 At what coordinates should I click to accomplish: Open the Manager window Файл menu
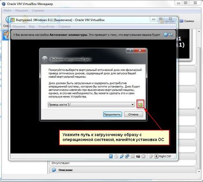(7, 10)
